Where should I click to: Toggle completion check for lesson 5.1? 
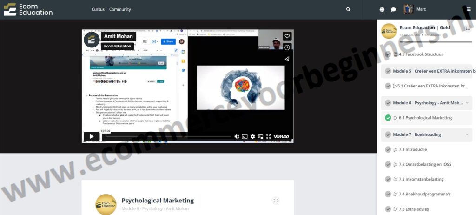(388, 86)
